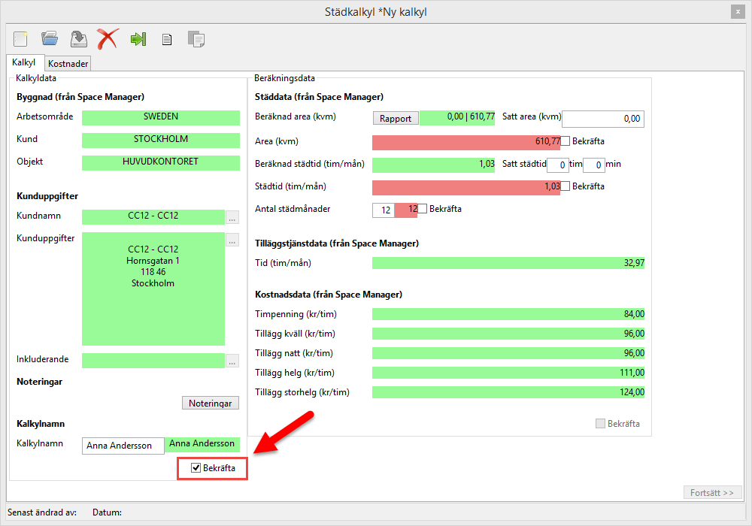Save the kalkyl using the disk icon
The image size is (752, 526).
click(78, 38)
